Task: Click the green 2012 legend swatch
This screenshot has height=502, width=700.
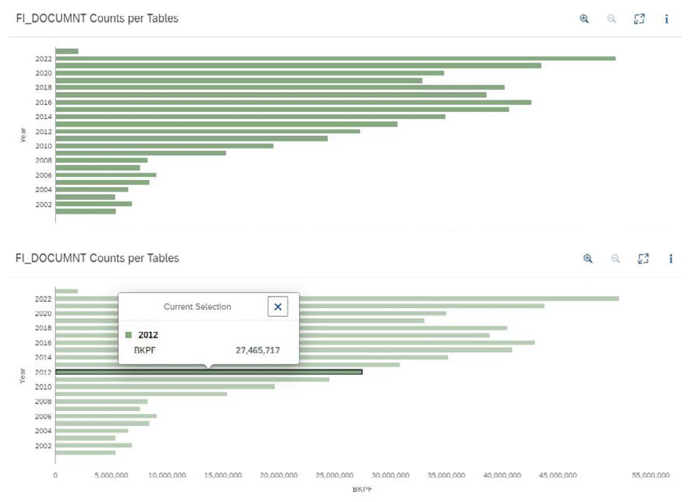Action: [x=129, y=335]
